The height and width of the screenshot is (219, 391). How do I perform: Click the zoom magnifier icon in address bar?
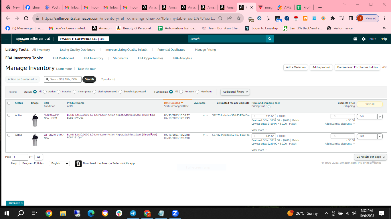(220, 18)
